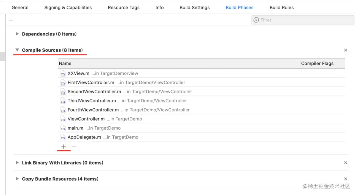Screen dimensions: 356x195
Task: Open the Build Rules tab
Action: [x=282, y=7]
